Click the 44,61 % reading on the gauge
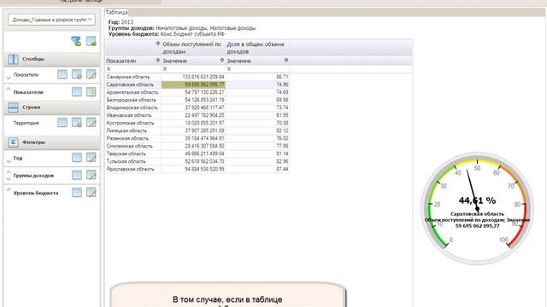 (x=477, y=200)
